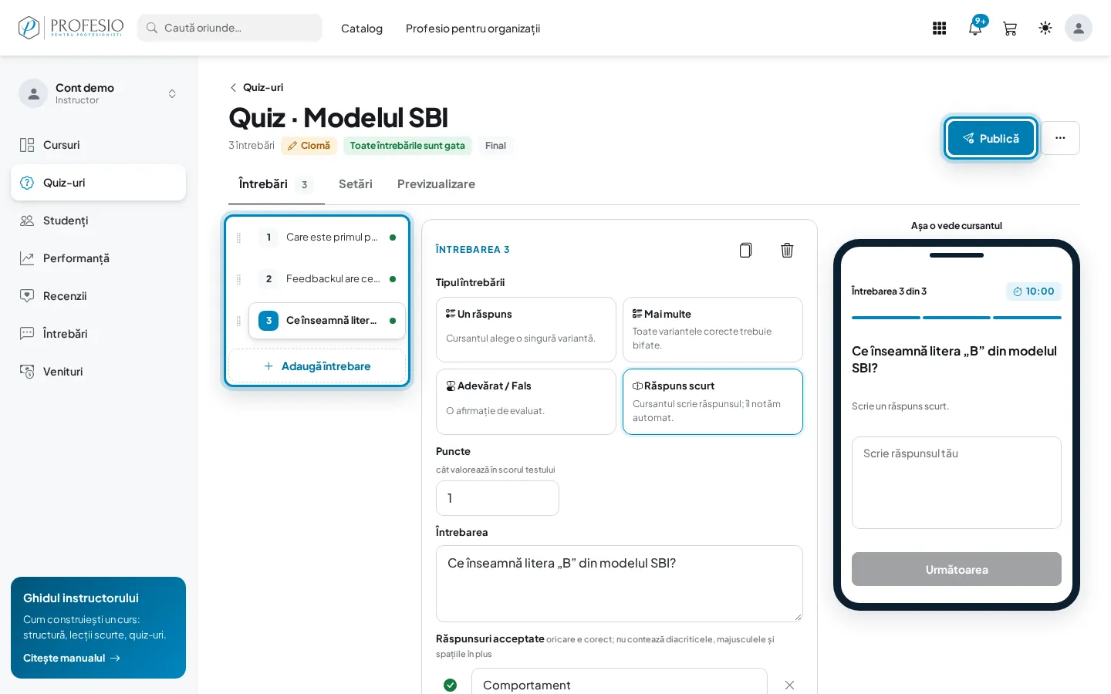Grab drag handle of question 1
The width and height of the screenshot is (1111, 694).
point(238,238)
